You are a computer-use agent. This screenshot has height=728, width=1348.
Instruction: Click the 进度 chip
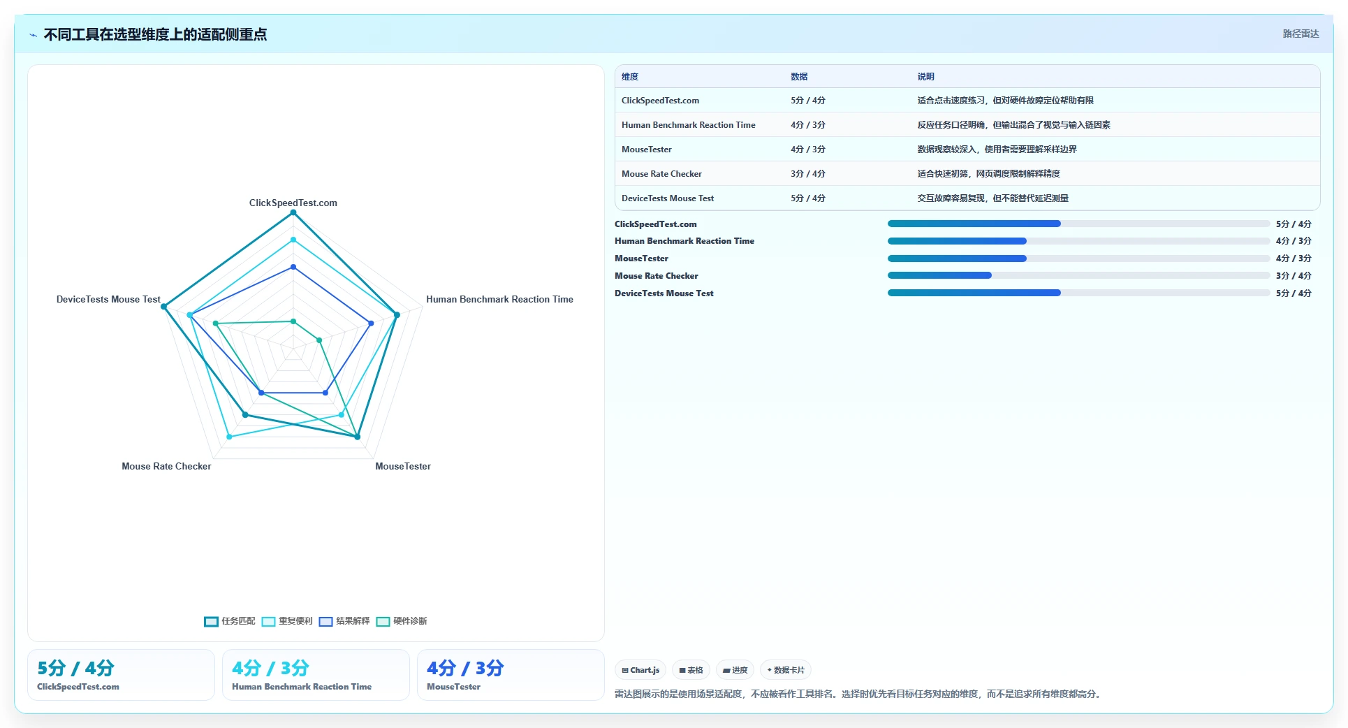click(735, 670)
